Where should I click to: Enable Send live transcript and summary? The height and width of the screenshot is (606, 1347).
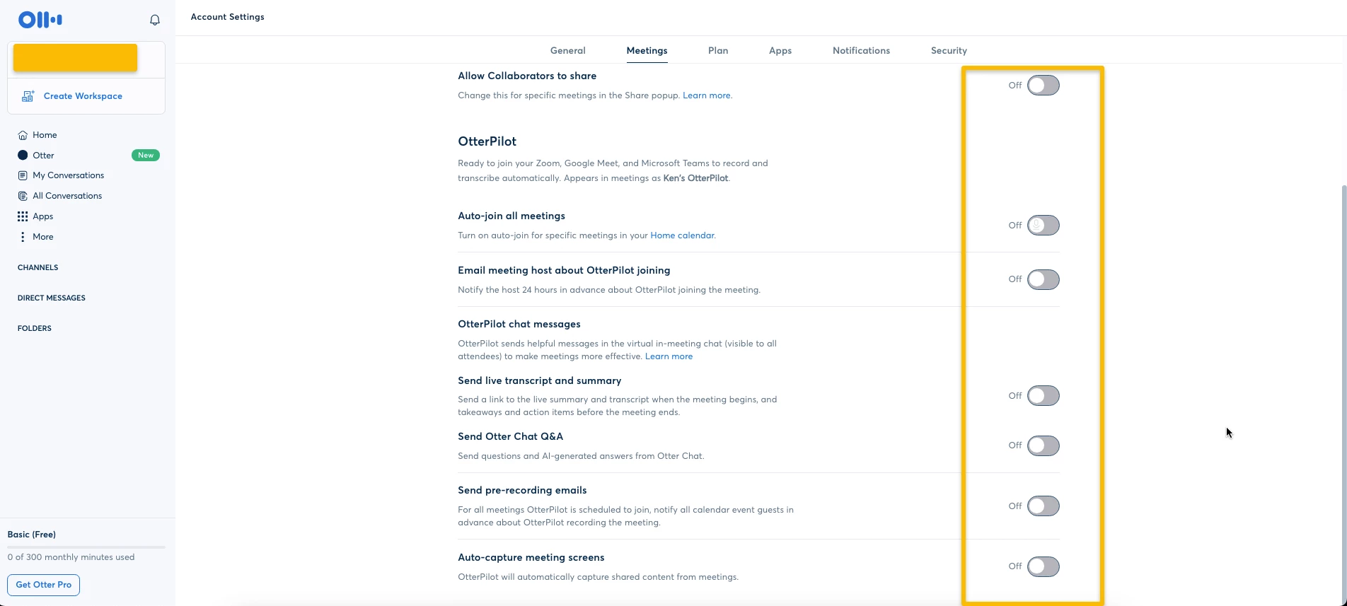point(1043,396)
